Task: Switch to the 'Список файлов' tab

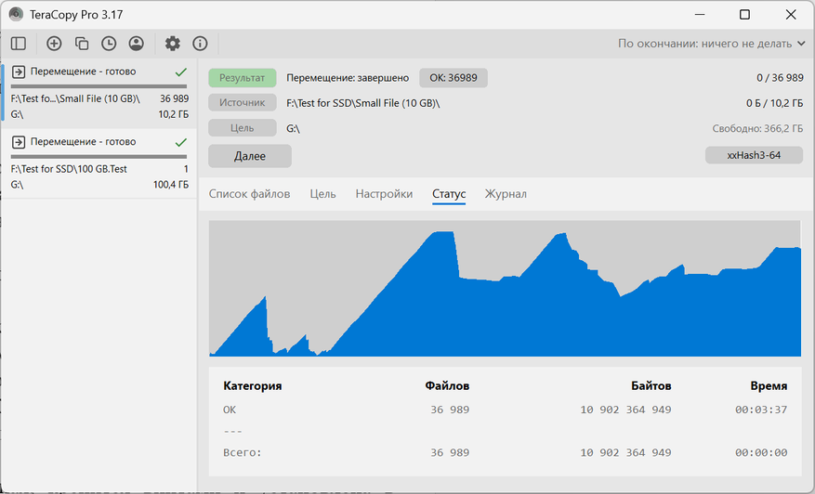Action: tap(249, 194)
